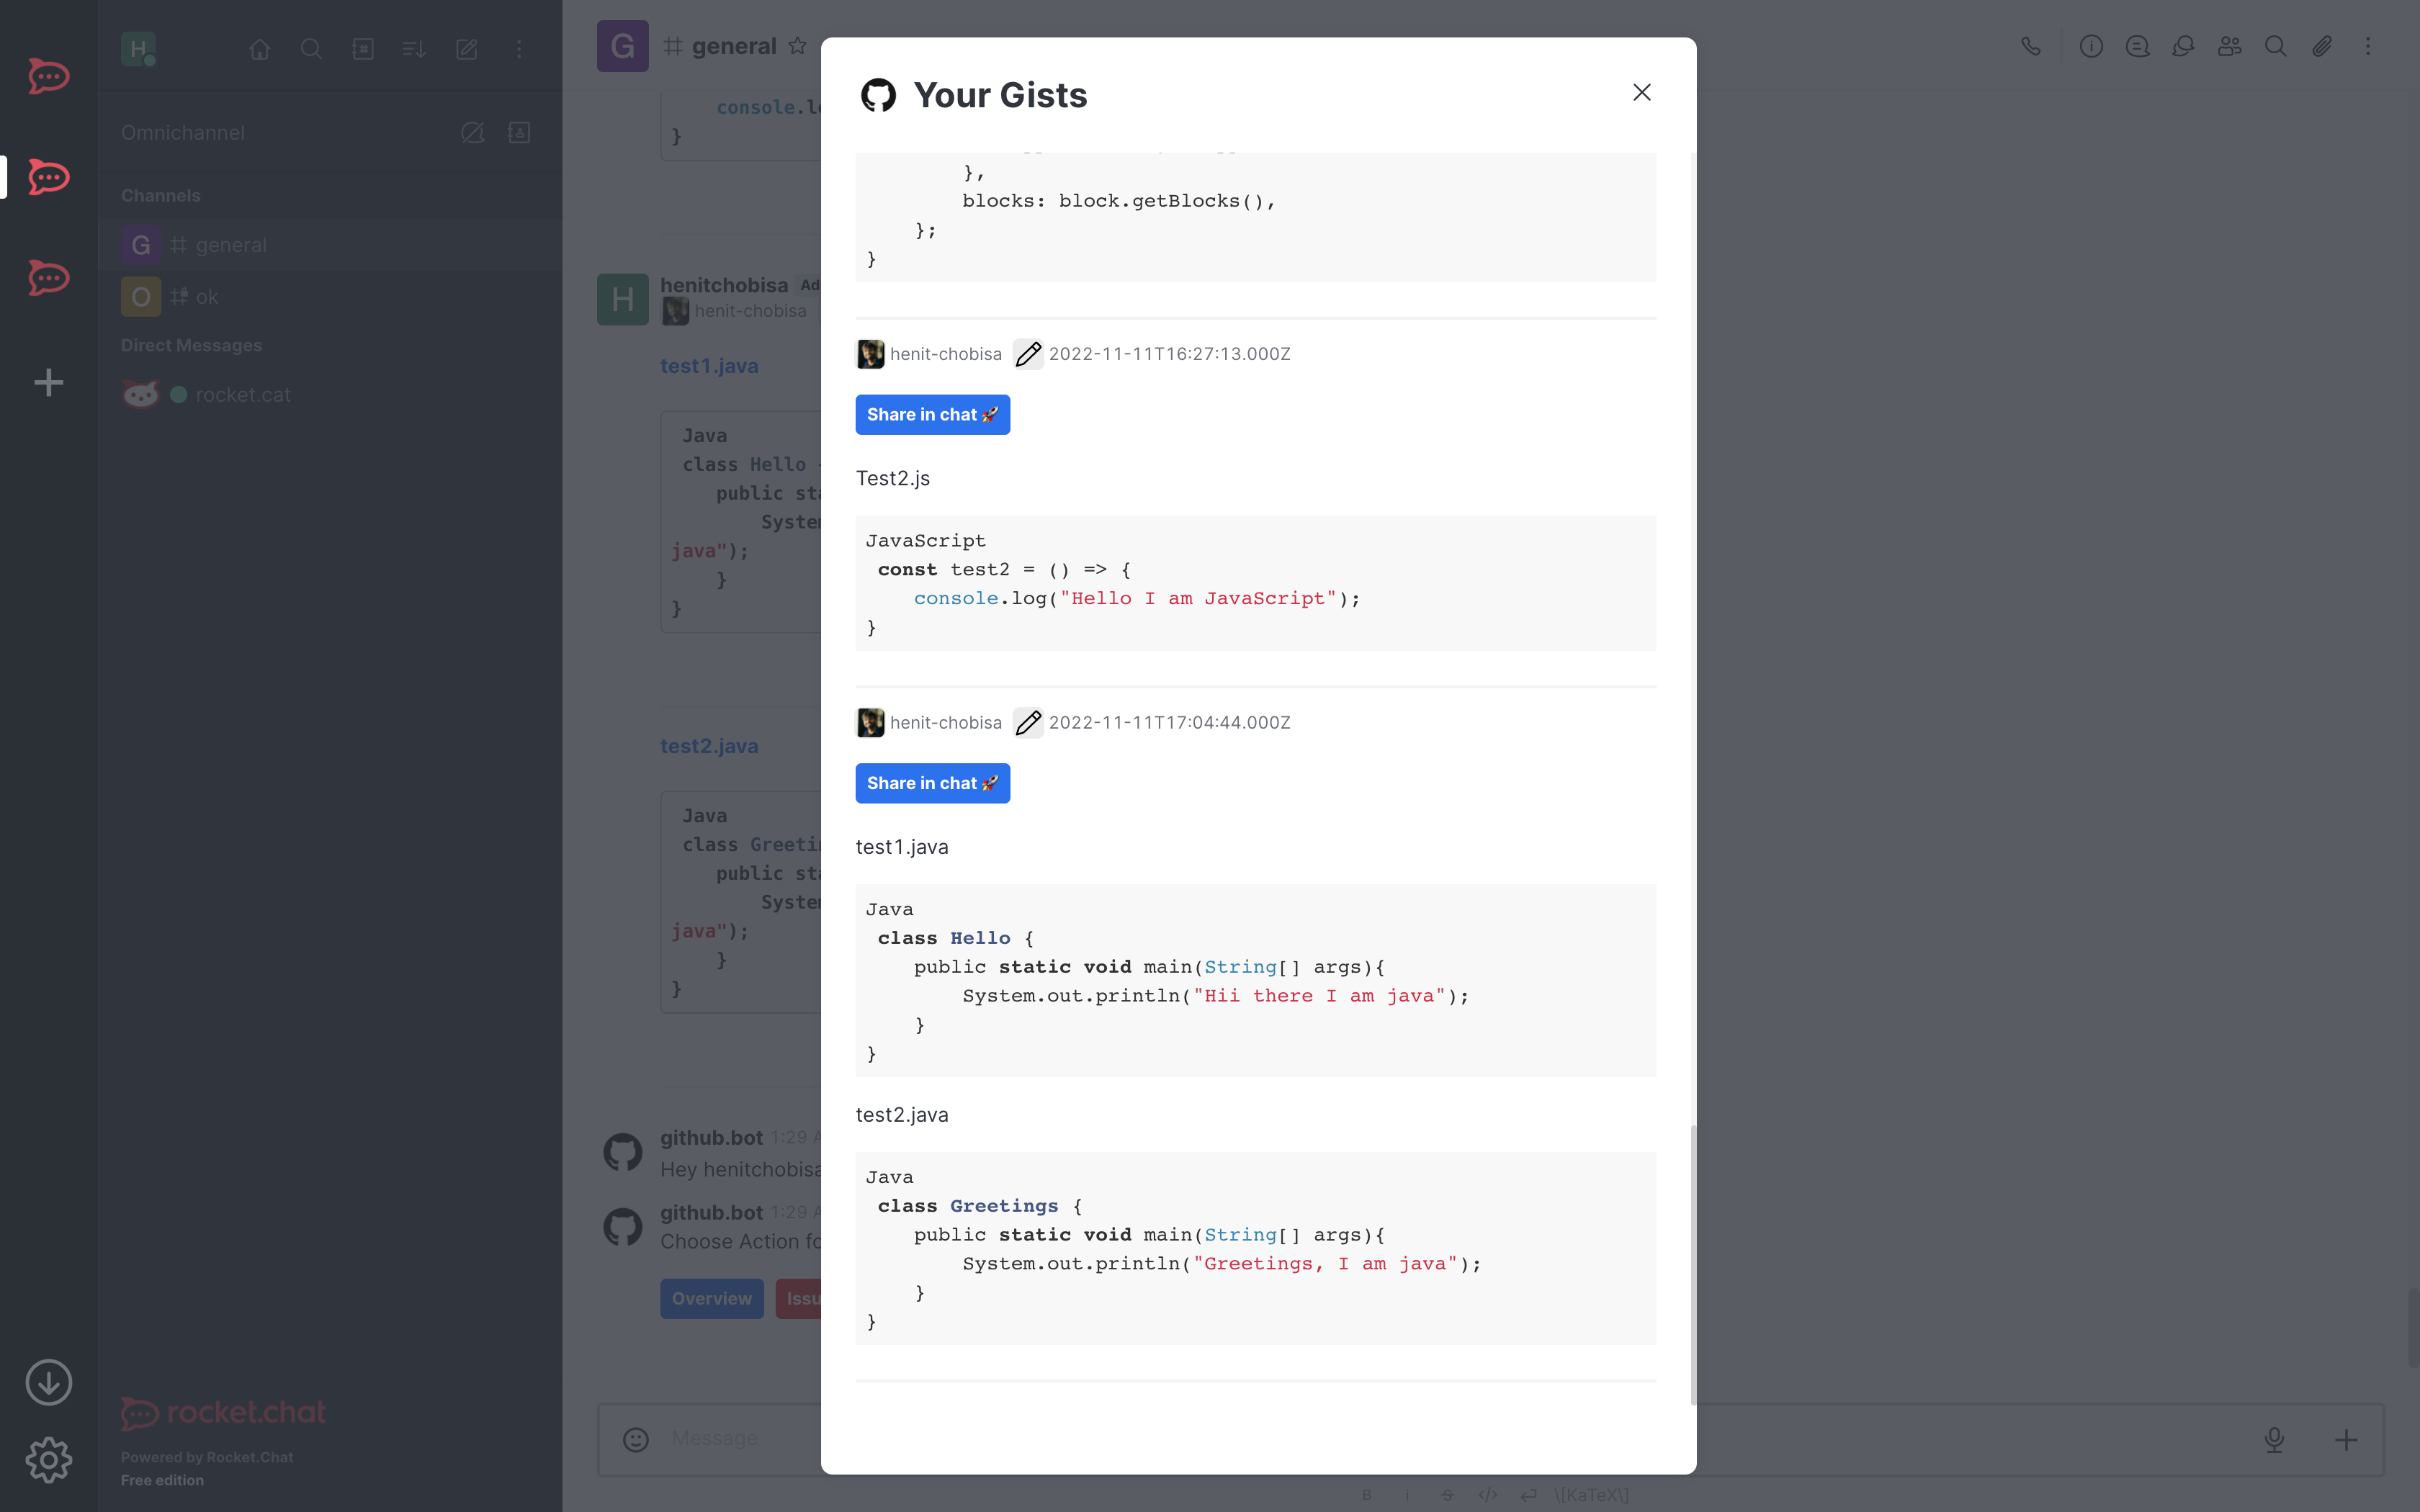Open room information icon in header

2091,46
